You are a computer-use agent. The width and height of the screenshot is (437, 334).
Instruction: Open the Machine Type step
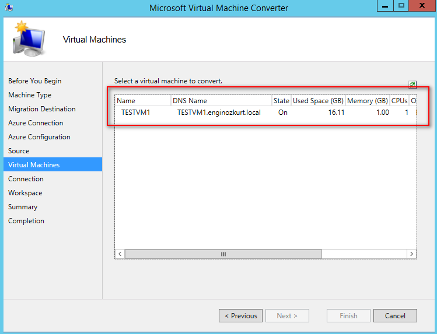30,95
